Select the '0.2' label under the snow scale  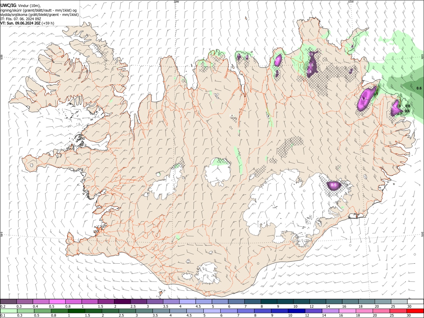coord(3,306)
